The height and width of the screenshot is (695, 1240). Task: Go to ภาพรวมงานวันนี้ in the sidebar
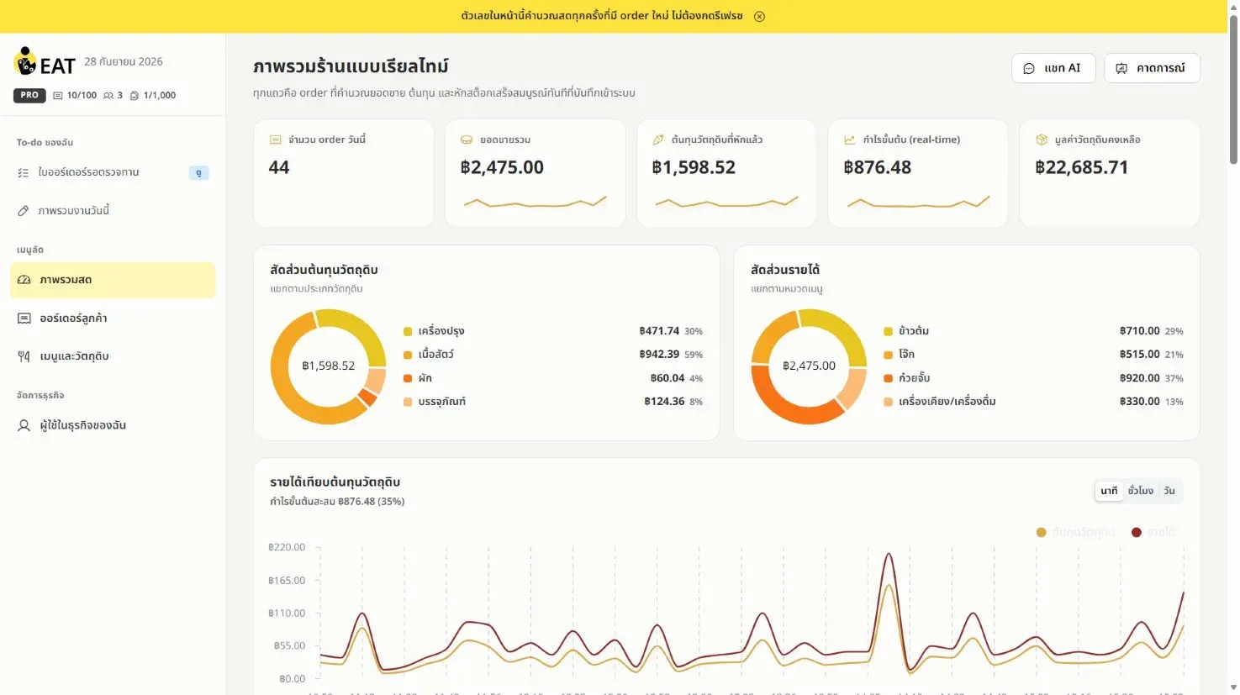click(113, 211)
